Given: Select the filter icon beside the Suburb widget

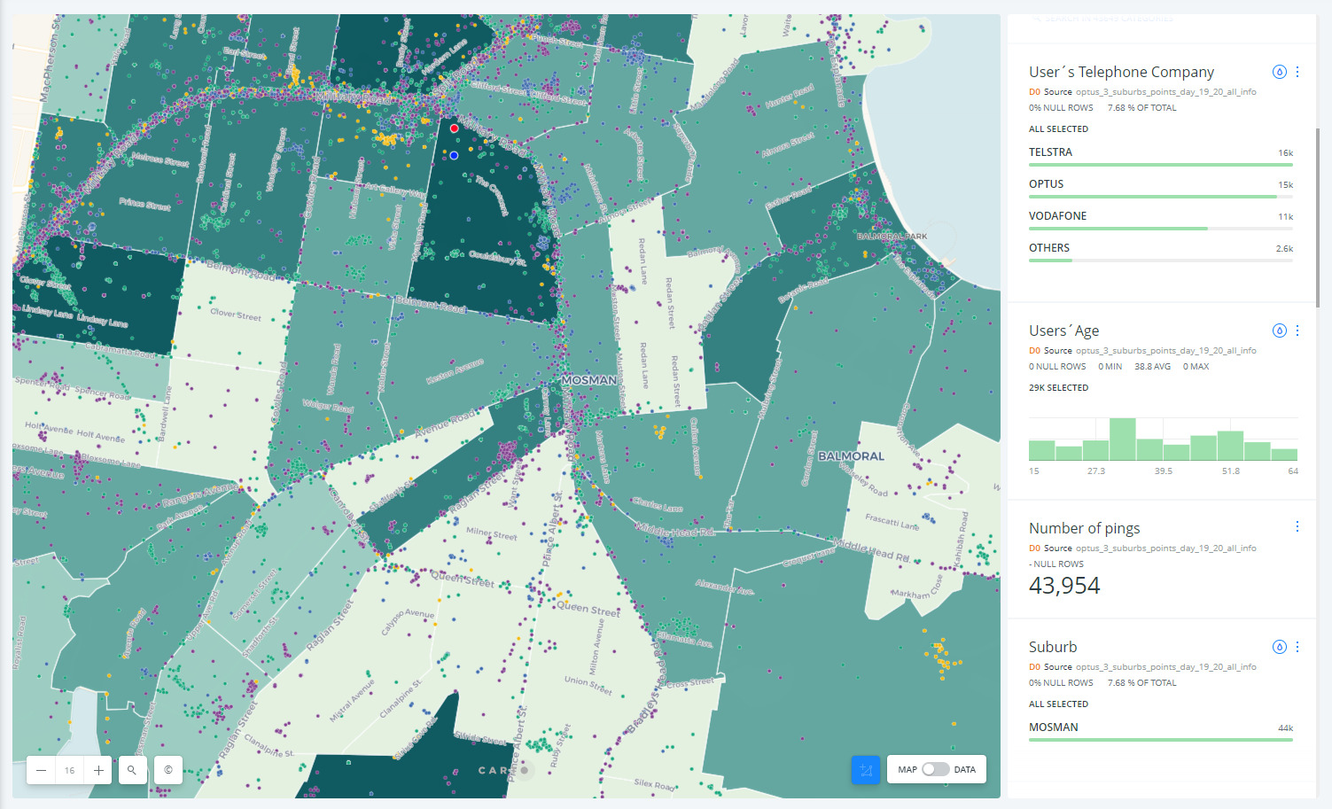Looking at the screenshot, I should (1279, 647).
